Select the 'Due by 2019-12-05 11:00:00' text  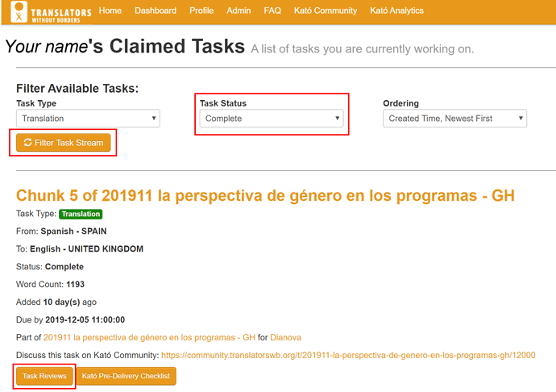click(70, 319)
